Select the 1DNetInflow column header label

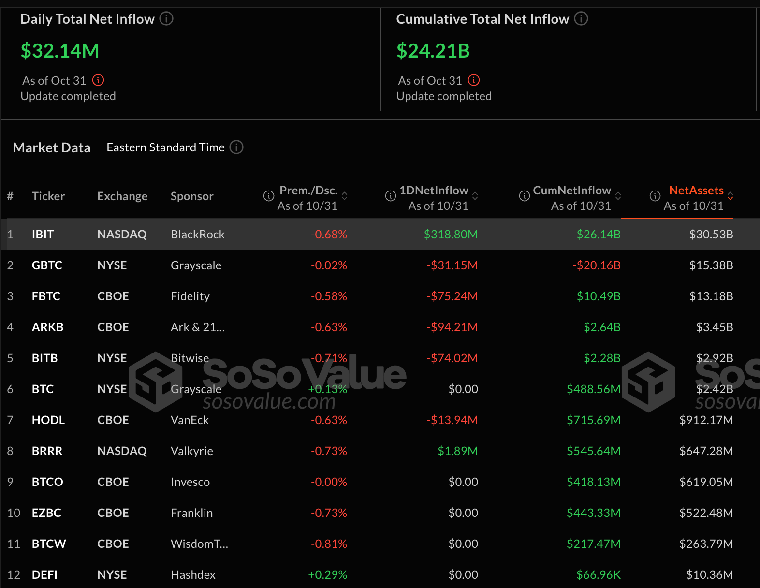[434, 191]
